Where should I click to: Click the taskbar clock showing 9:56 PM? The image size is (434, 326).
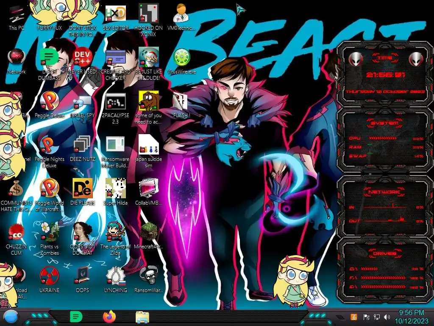[x=411, y=317]
